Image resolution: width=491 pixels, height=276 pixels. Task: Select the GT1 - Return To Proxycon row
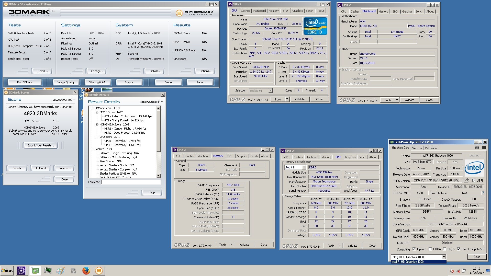(128, 116)
